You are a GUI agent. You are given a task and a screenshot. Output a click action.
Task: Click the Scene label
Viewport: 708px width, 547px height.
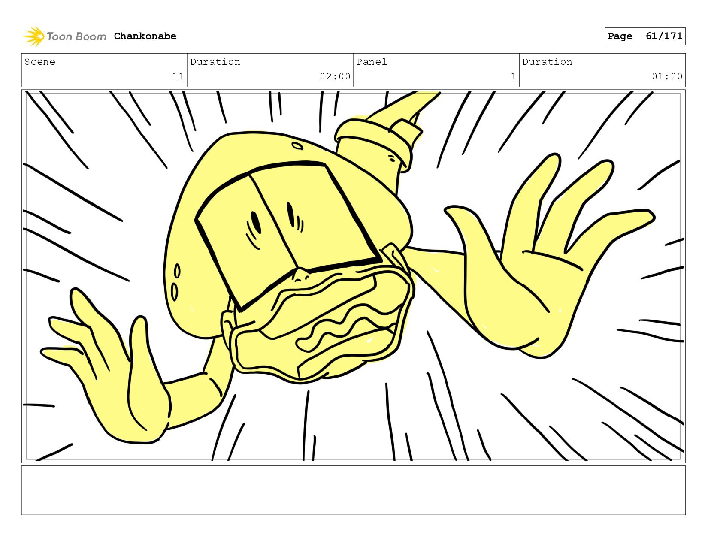pos(40,62)
